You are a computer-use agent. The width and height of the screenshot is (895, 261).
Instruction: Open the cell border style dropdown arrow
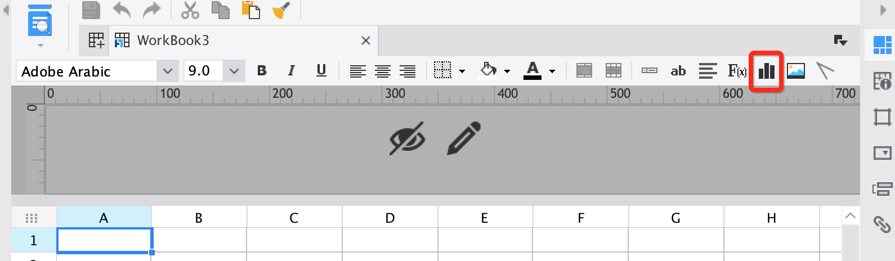[x=462, y=71]
